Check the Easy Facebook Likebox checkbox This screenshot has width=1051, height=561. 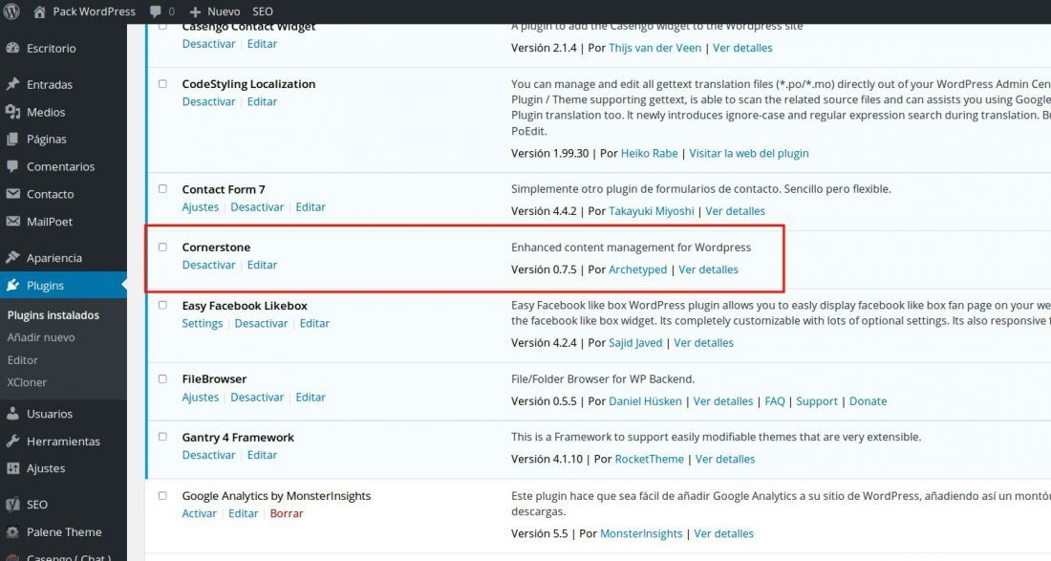162,305
